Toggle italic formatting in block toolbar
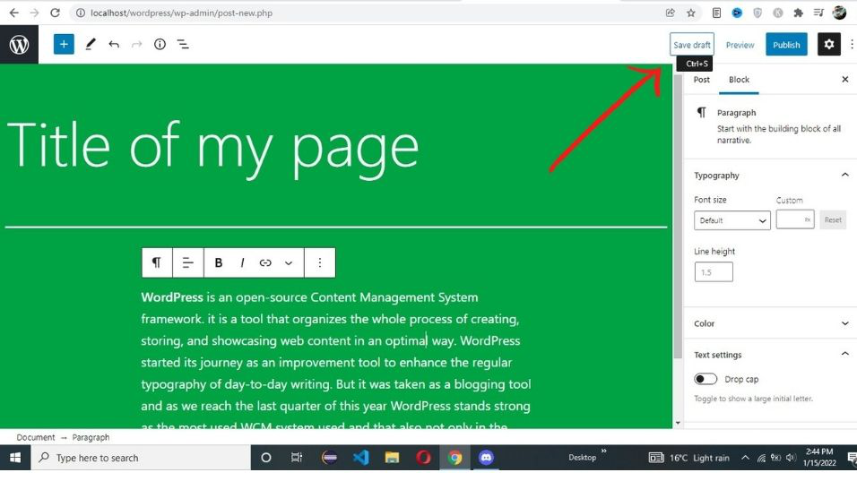 (x=242, y=262)
